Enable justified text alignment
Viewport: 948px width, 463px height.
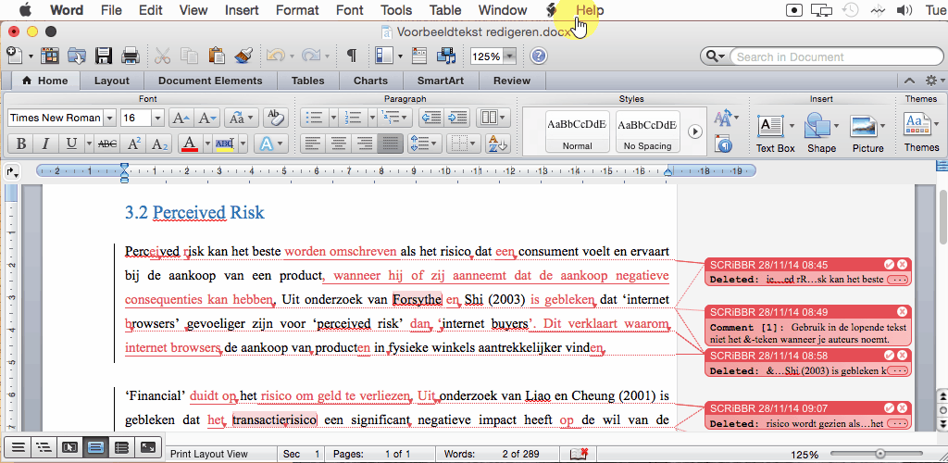tap(391, 144)
